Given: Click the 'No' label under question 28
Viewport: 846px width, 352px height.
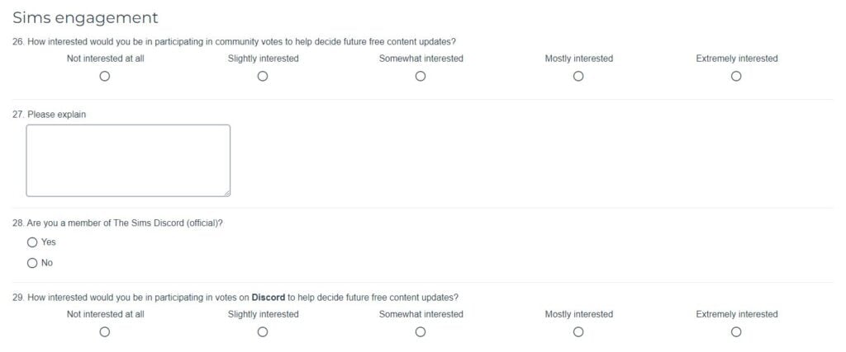Looking at the screenshot, I should pyautogui.click(x=47, y=263).
